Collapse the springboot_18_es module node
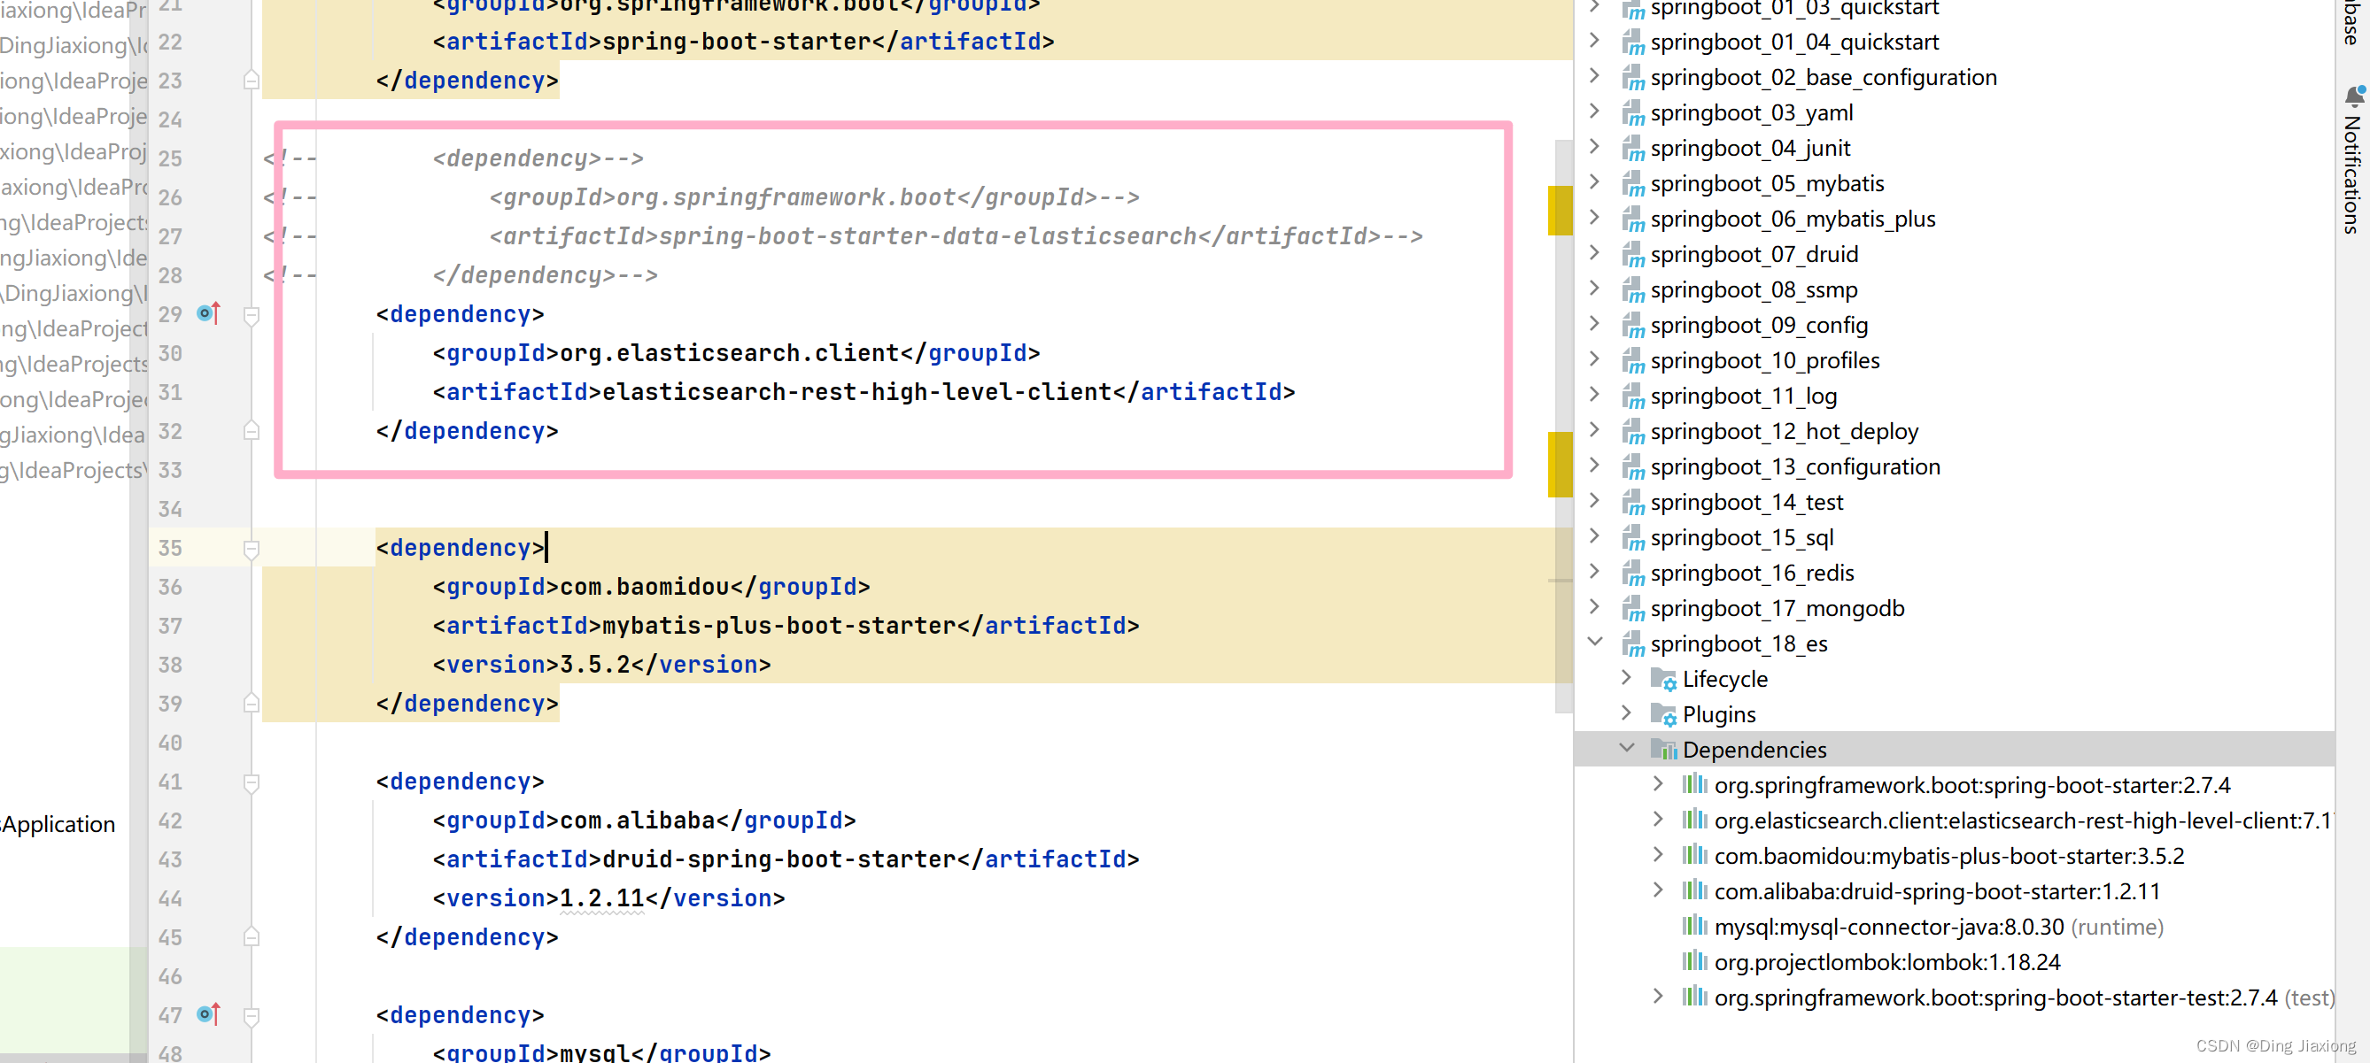This screenshot has height=1063, width=2370. click(x=1595, y=643)
